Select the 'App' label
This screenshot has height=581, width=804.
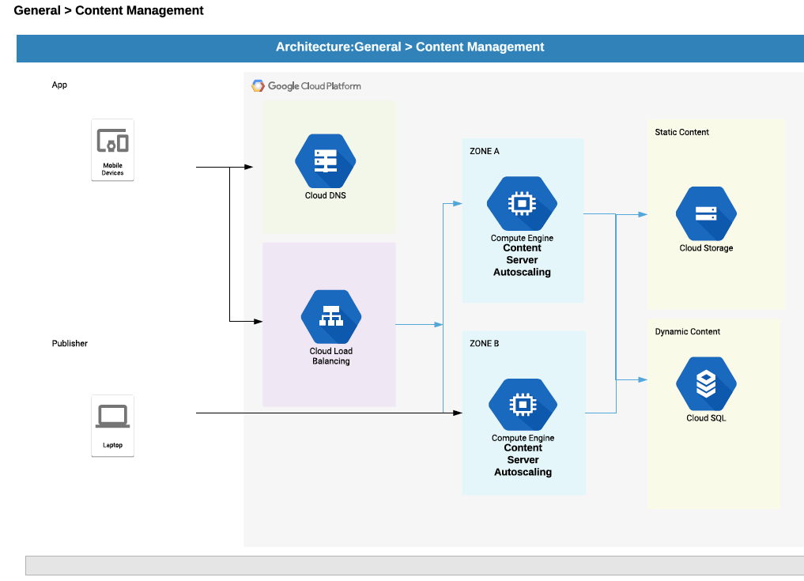pos(59,85)
